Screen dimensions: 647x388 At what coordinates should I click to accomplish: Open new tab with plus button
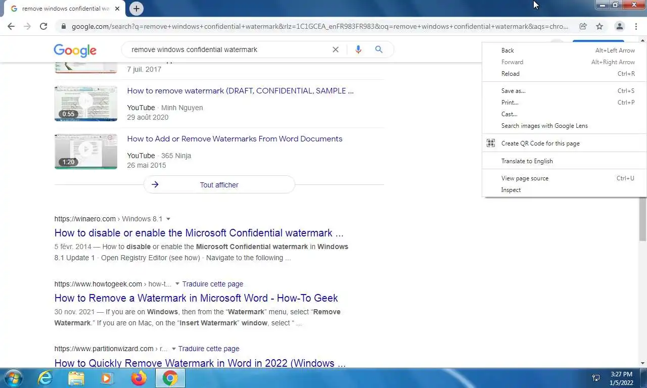coord(136,9)
